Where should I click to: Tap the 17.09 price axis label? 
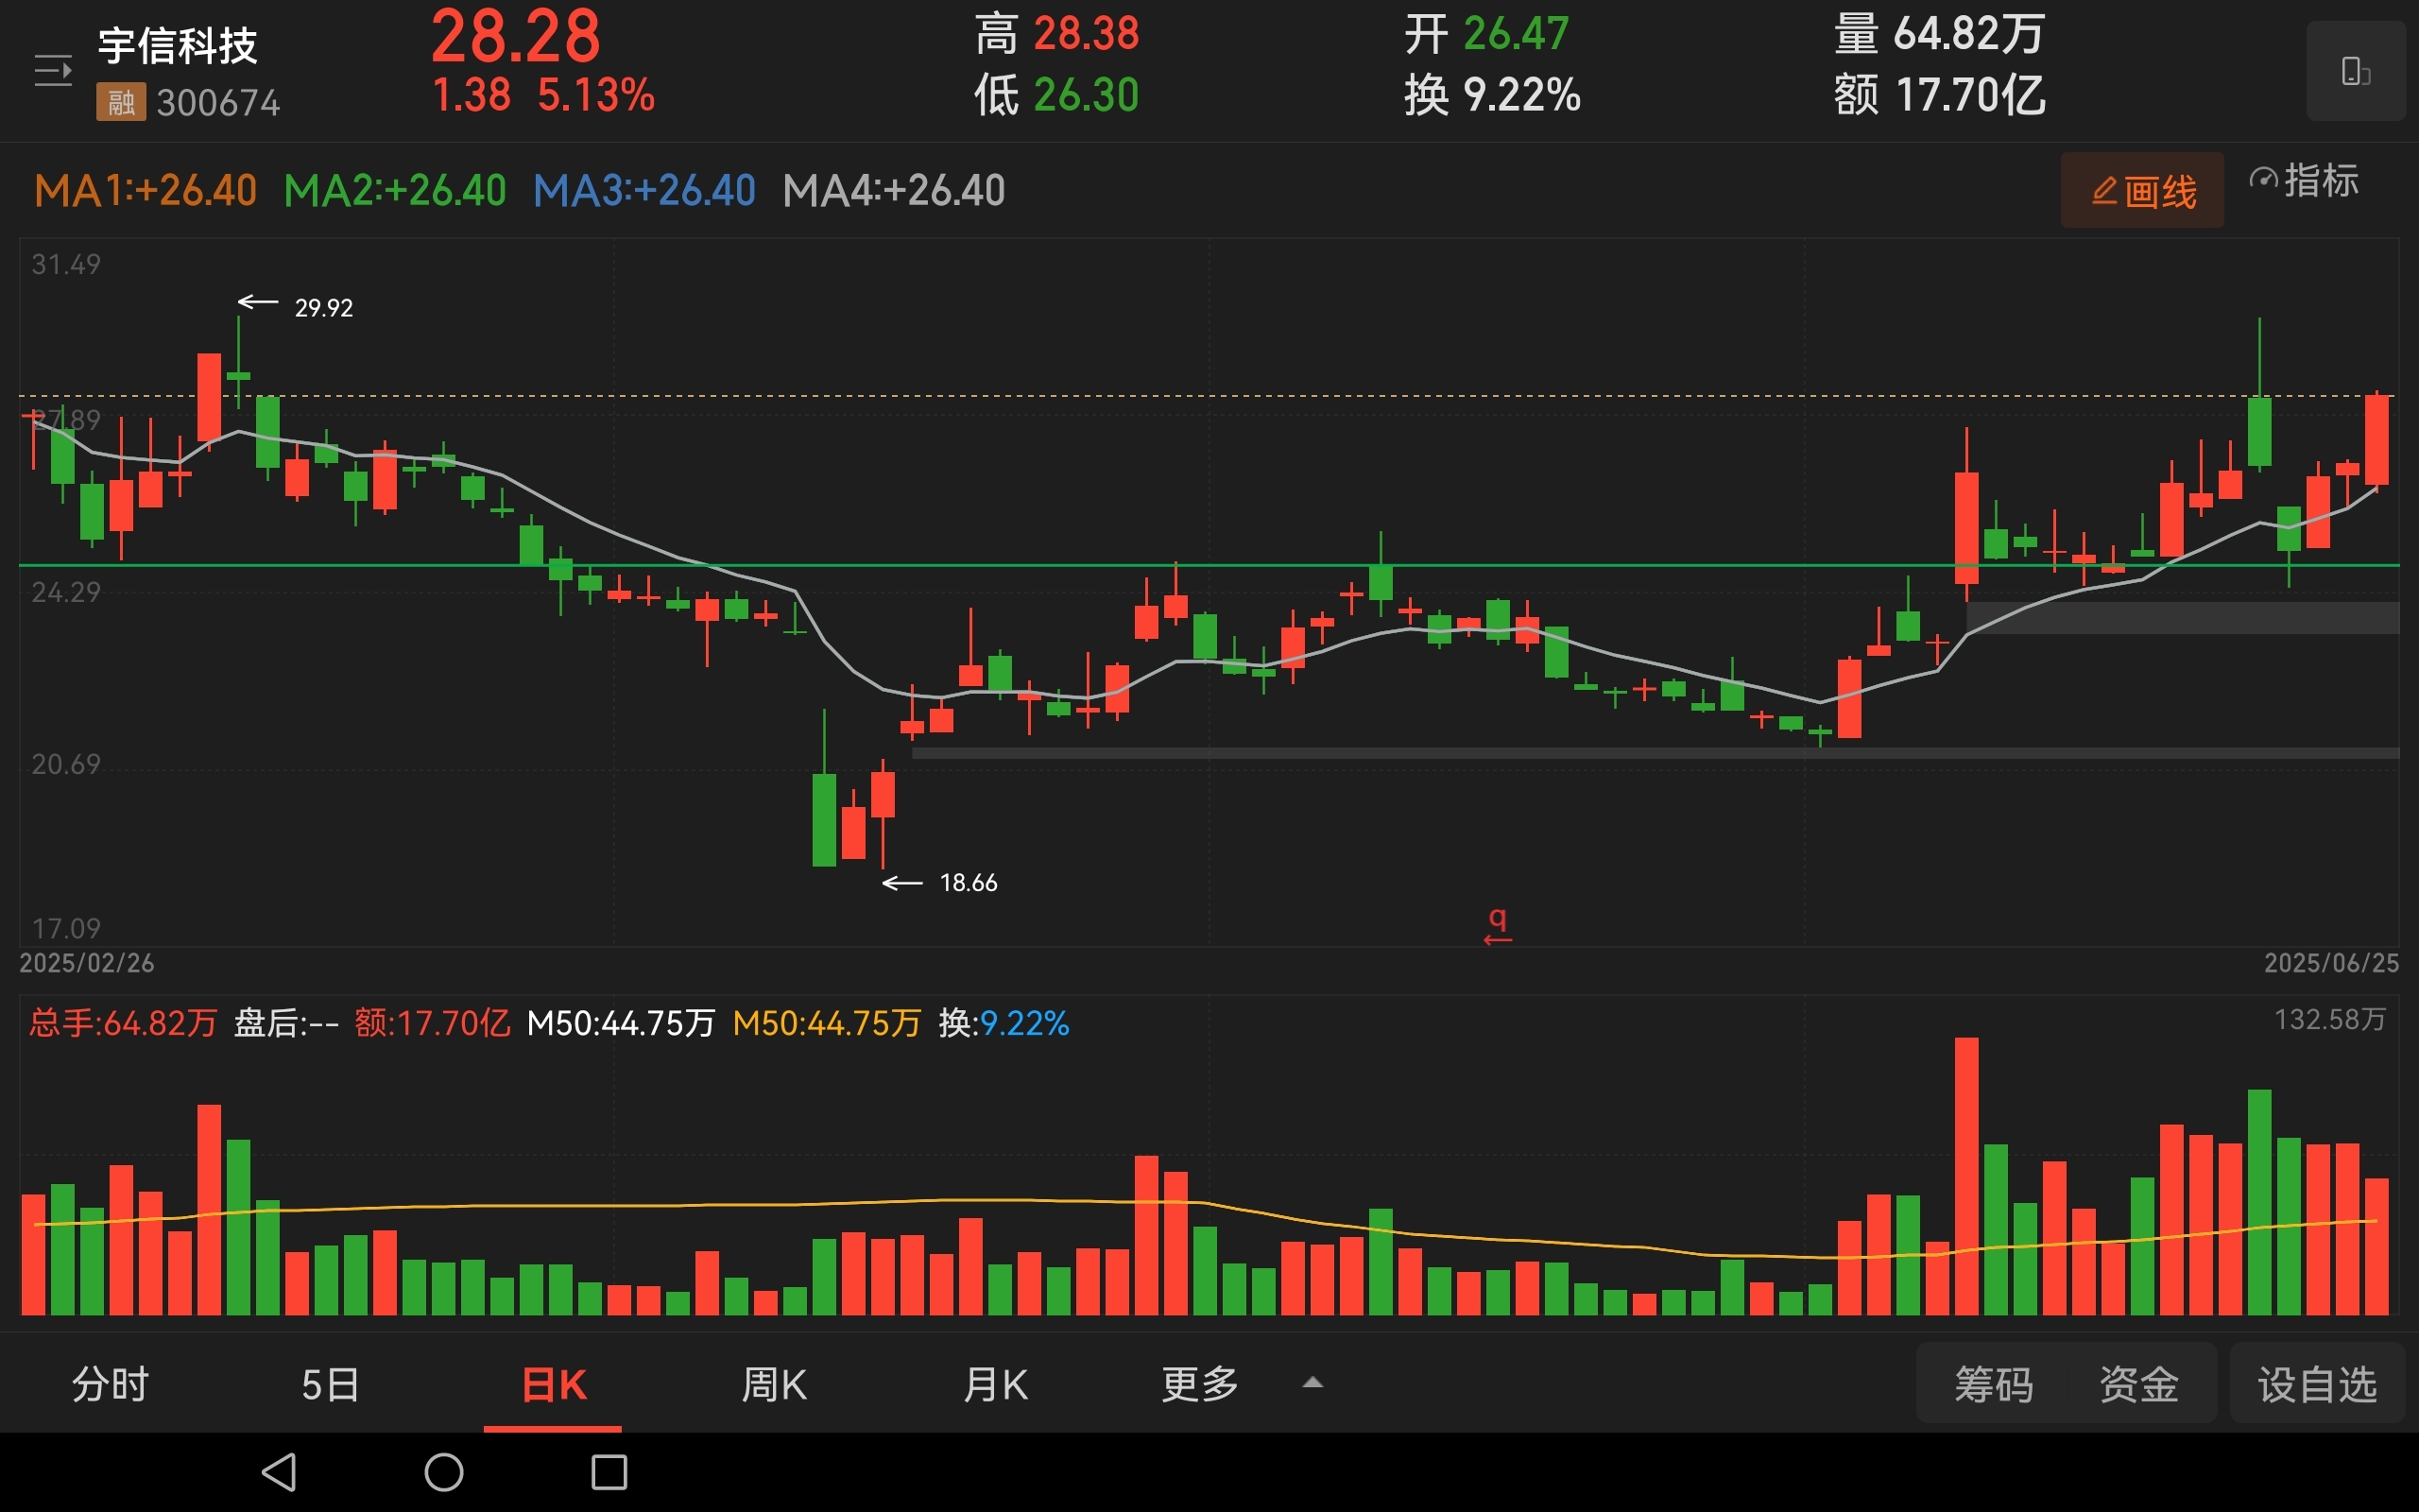66,928
